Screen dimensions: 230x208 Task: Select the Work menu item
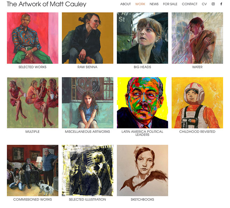coord(140,4)
